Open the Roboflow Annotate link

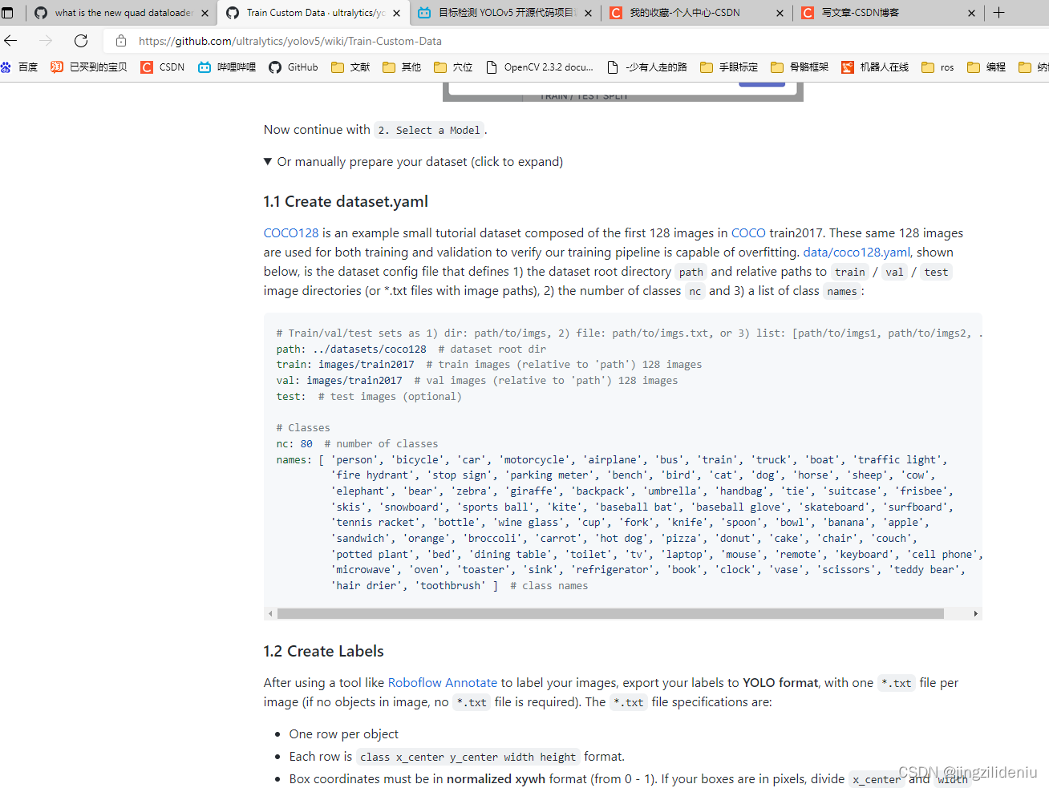coord(443,683)
